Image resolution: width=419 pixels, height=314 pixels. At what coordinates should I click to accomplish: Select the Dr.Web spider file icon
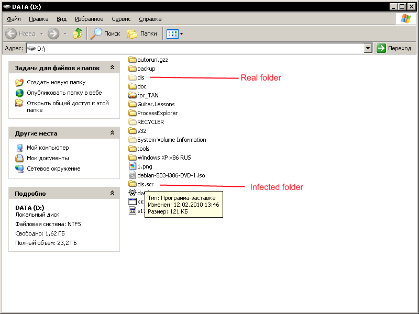tap(133, 193)
